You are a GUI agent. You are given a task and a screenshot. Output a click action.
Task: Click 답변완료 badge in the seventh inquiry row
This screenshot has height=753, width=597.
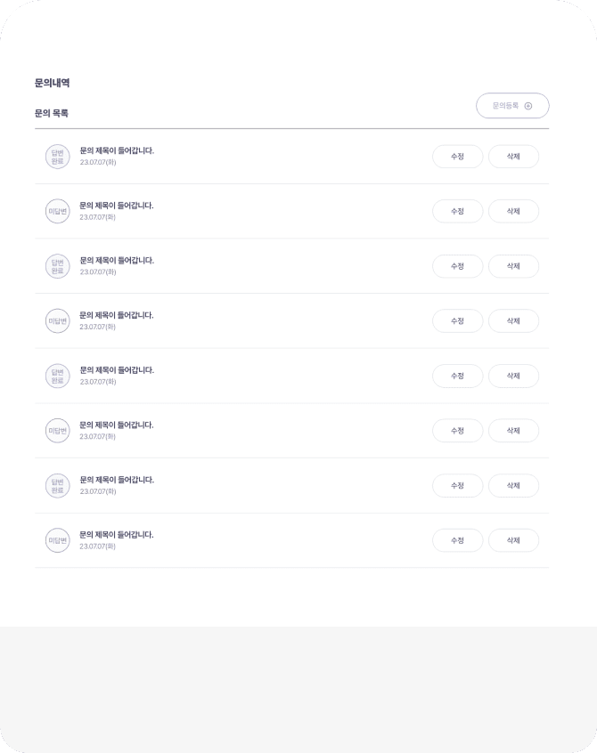coord(57,486)
